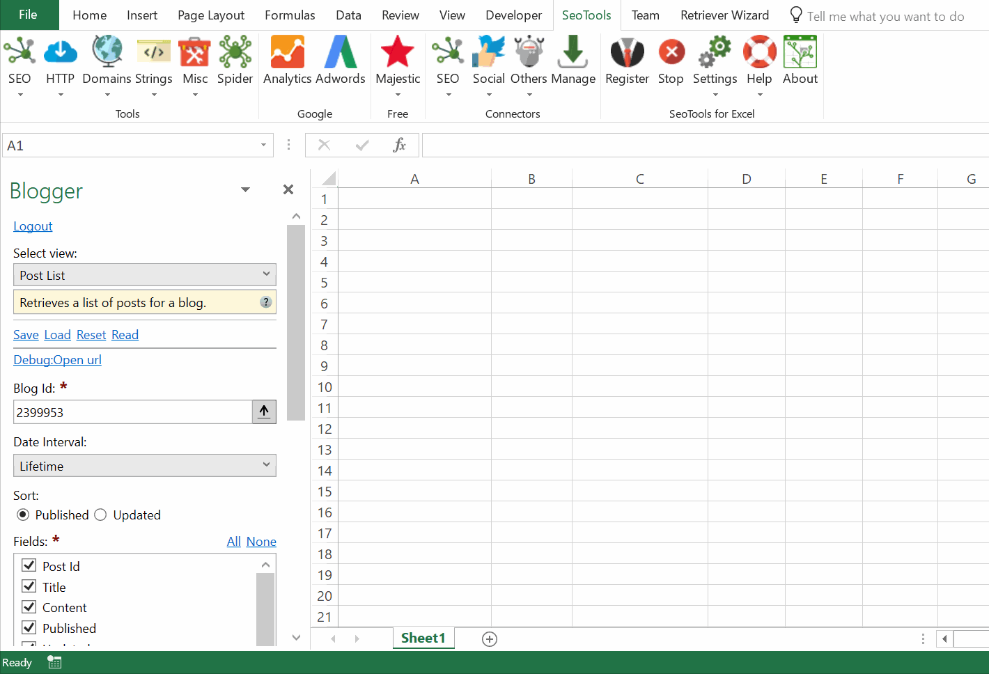The width and height of the screenshot is (989, 674).
Task: Open the Help lifebuoy icon
Action: [760, 52]
